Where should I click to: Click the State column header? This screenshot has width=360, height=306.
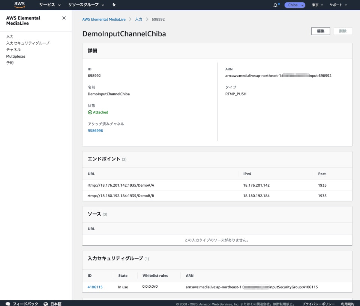(x=123, y=276)
